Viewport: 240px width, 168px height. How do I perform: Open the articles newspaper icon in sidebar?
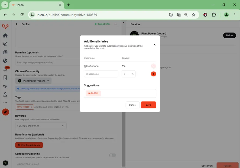click(x=5, y=52)
